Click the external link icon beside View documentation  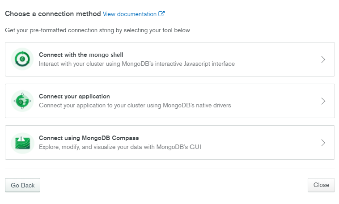pos(161,14)
